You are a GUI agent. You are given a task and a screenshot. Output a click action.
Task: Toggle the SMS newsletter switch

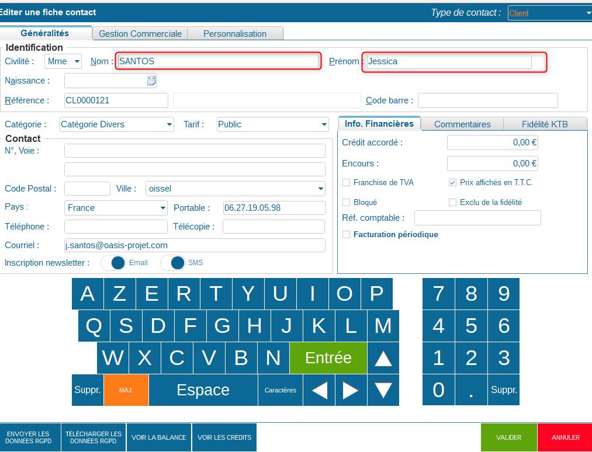(173, 263)
